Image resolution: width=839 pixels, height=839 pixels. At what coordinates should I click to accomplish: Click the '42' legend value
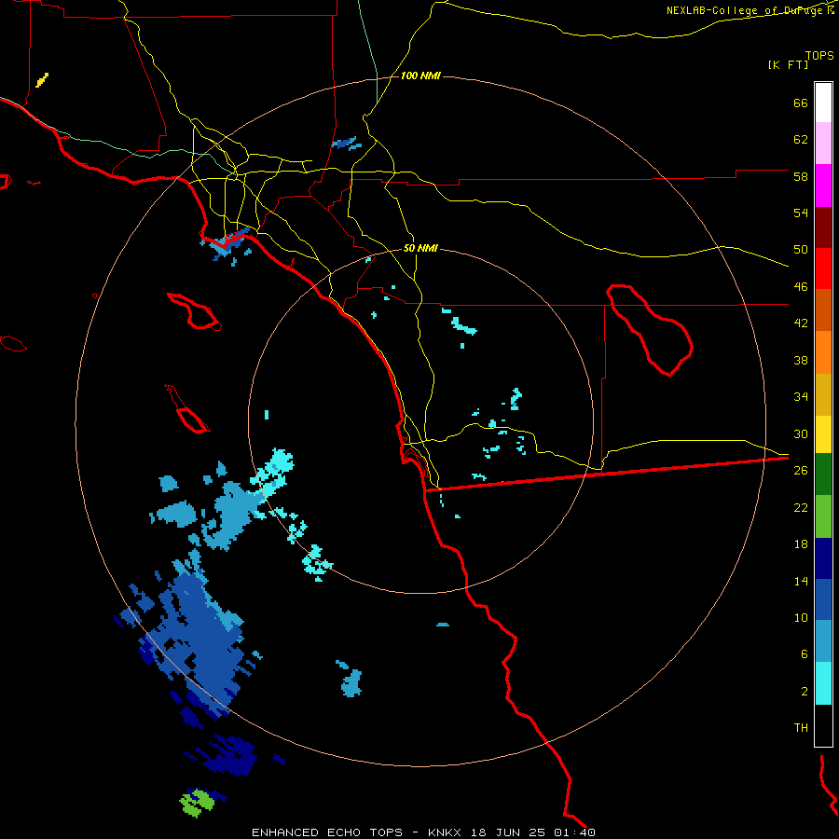[x=801, y=323]
